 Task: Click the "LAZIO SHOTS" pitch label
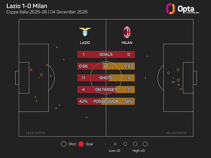35,133
